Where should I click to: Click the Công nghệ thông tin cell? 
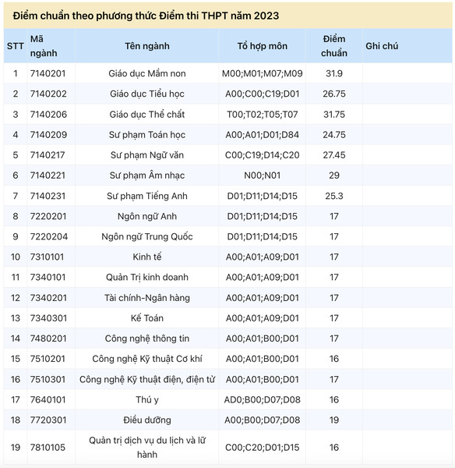pos(147,339)
